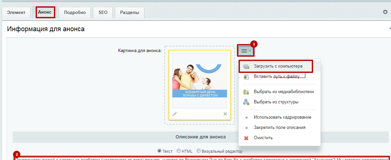This screenshot has height=160, width=391.
Task: Open the image menu hamburger dropdown
Action: pos(246,51)
